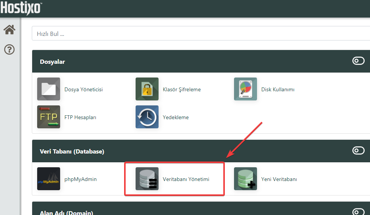The image size is (370, 215).
Task: Launch the phpMyAdmin icon
Action: click(x=49, y=179)
